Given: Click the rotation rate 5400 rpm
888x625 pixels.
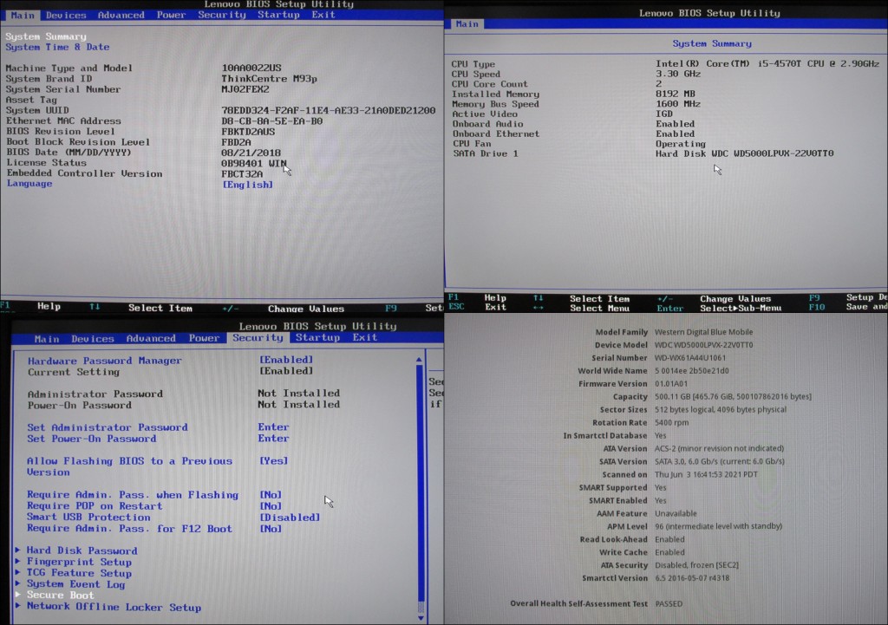Looking at the screenshot, I should [x=672, y=423].
